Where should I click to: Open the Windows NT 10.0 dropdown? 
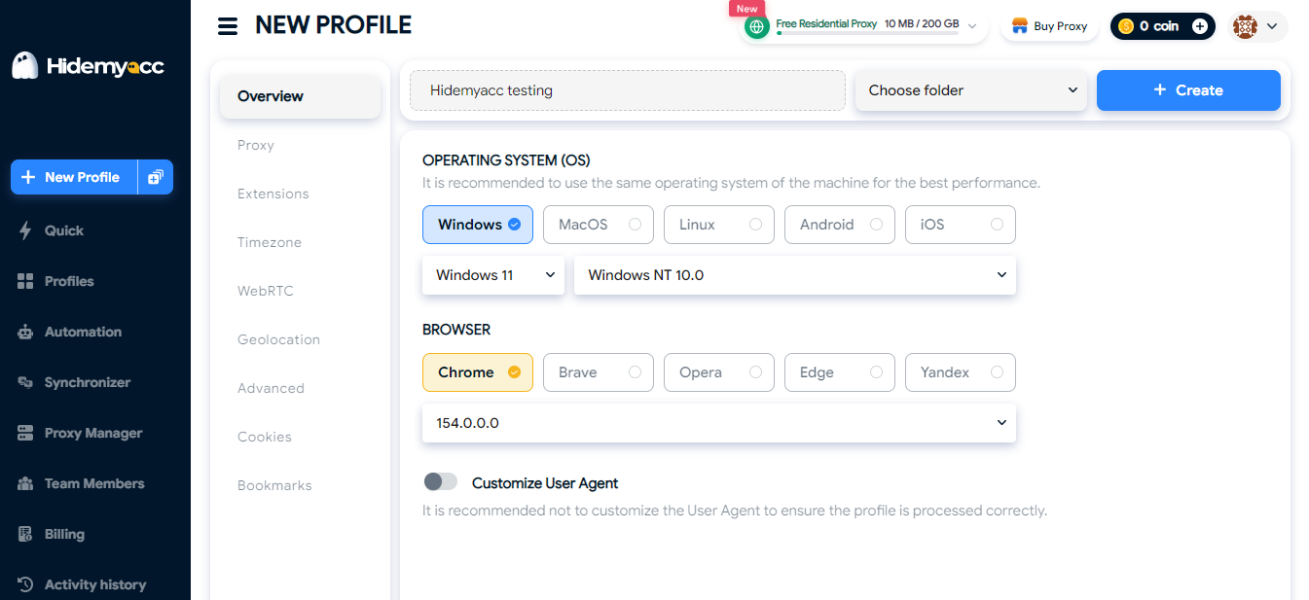pyautogui.click(x=795, y=275)
